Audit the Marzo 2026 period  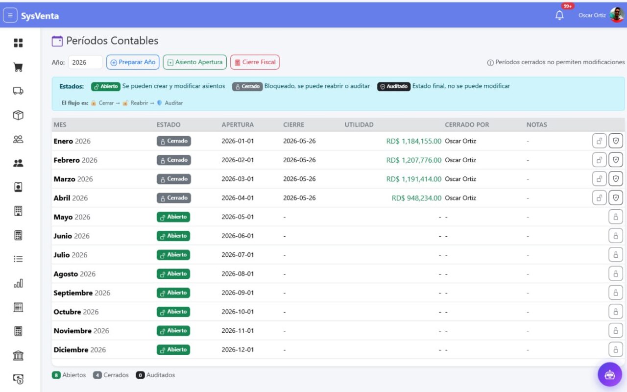[616, 179]
